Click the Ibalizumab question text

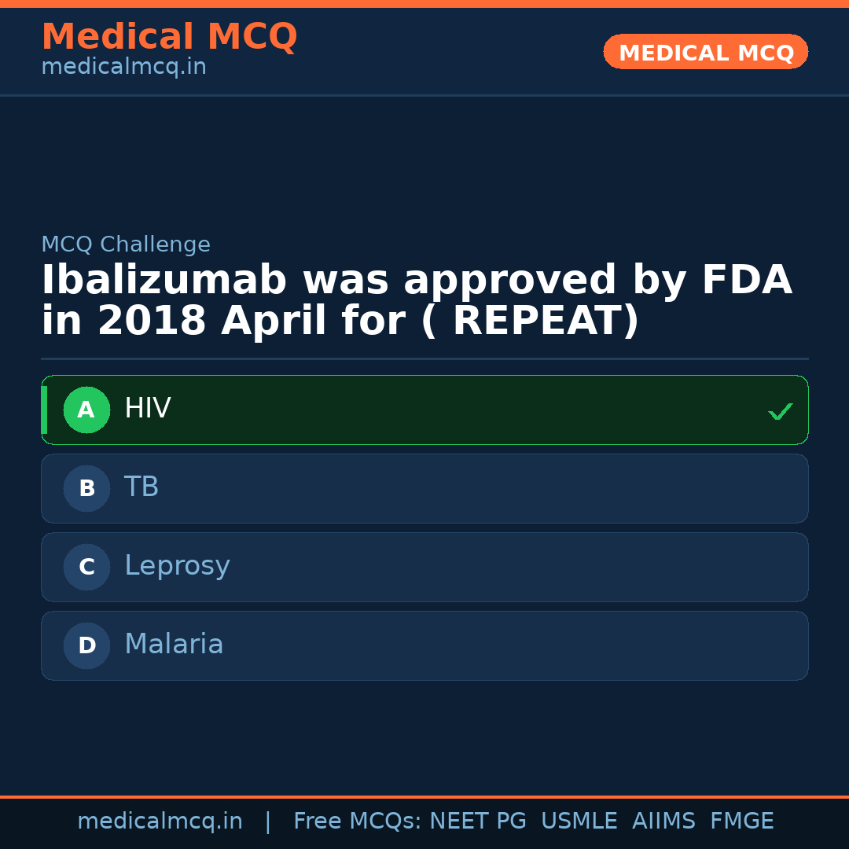417,301
